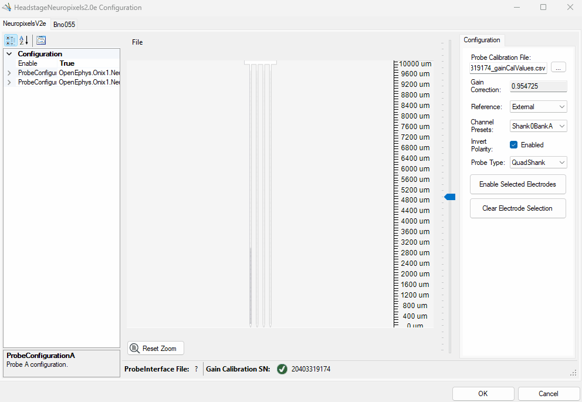
Task: Click the resize grip in status bar
Action: point(573,373)
